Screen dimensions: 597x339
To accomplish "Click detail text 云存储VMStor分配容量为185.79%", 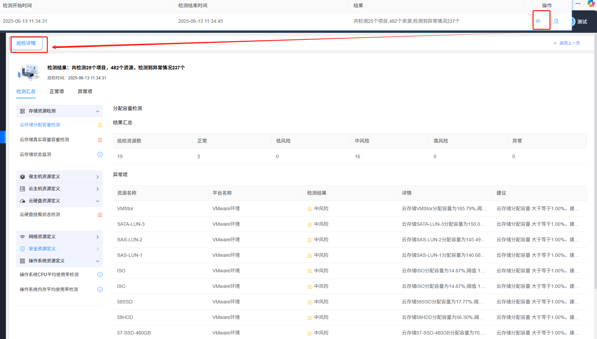I will point(444,209).
